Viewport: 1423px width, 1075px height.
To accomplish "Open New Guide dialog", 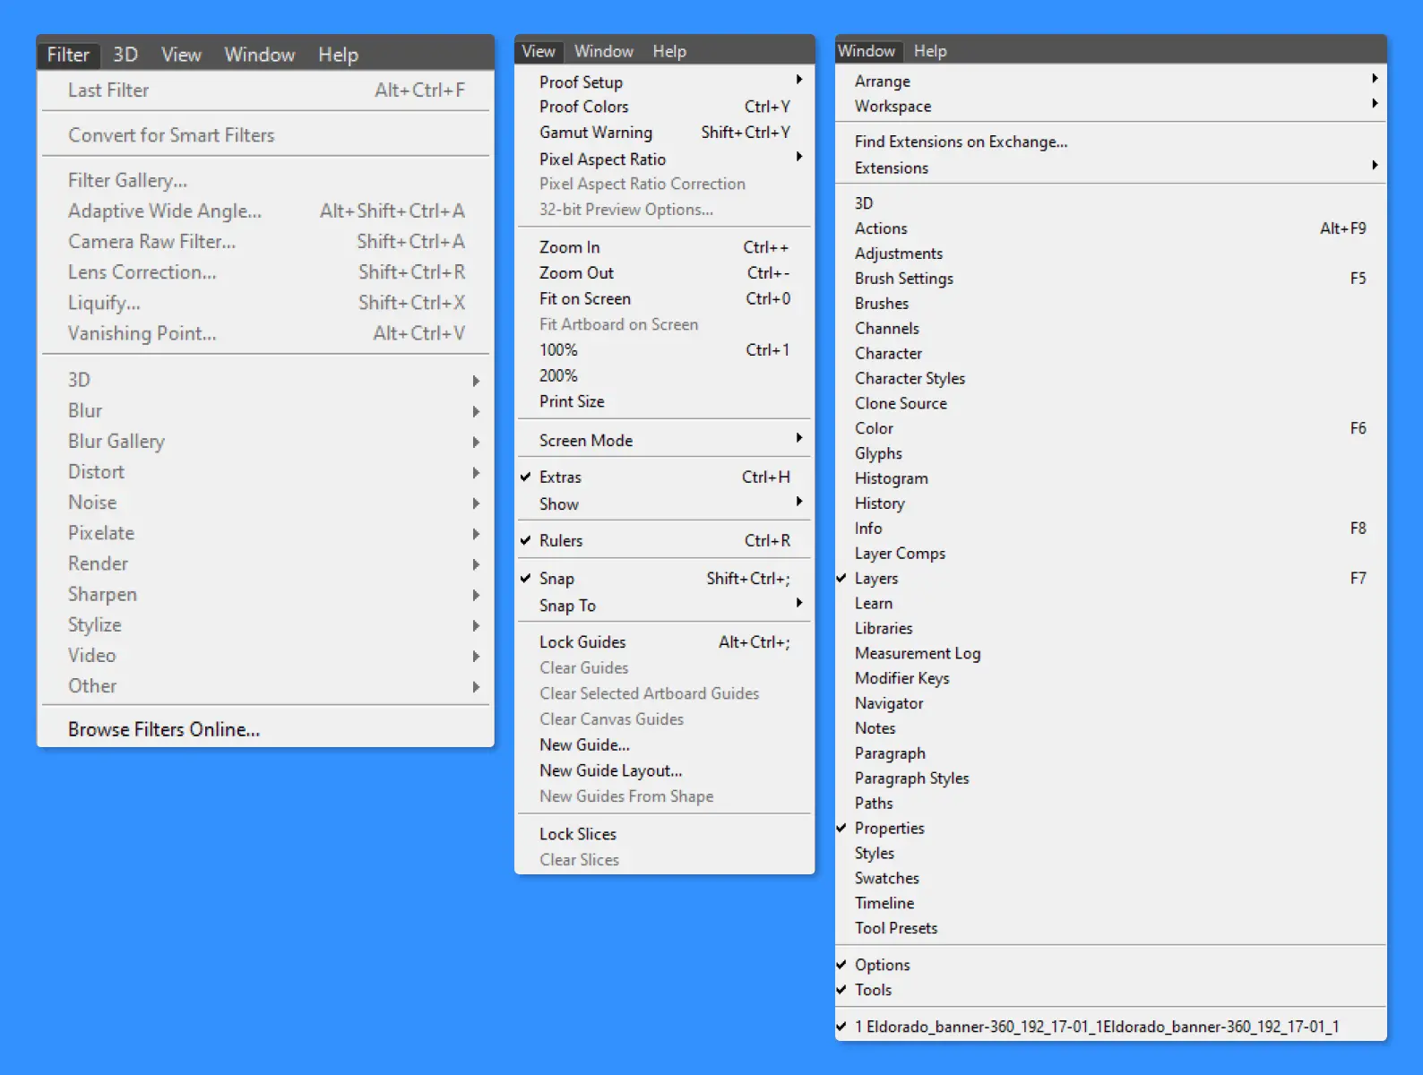I will click(x=664, y=745).
